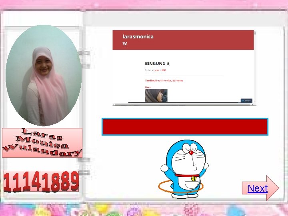
Task: Select the oval portrait photo
Action: coord(44,76)
